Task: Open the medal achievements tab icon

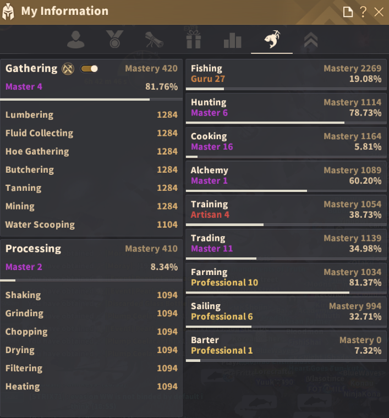Action: [115, 40]
